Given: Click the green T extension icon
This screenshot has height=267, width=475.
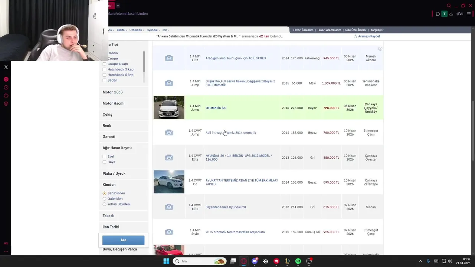Looking at the screenshot, I should pos(444,14).
